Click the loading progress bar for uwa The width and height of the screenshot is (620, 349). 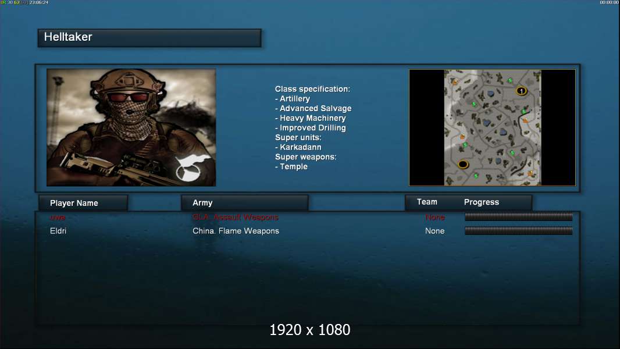pyautogui.click(x=518, y=216)
